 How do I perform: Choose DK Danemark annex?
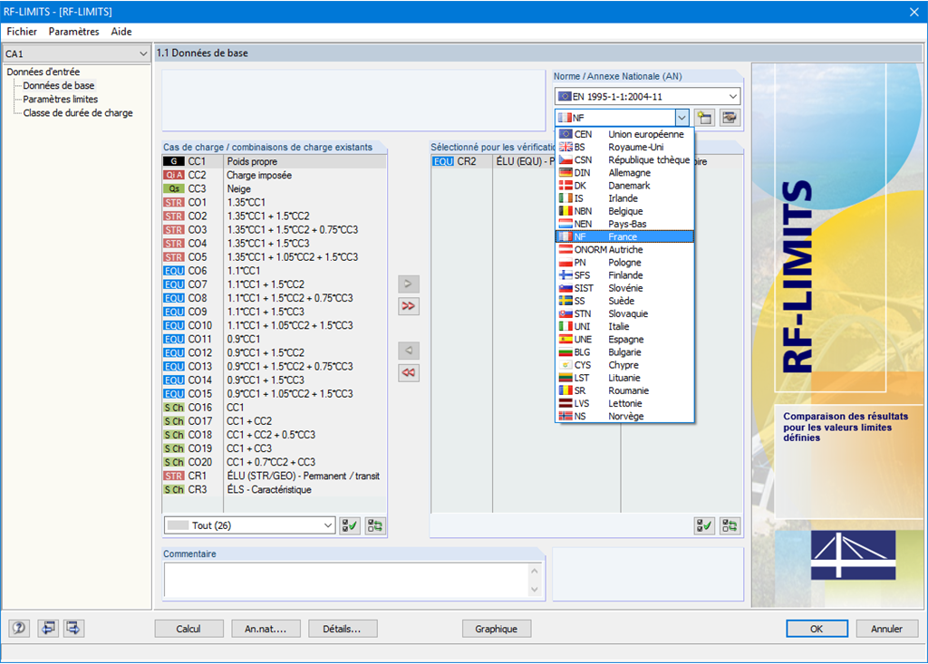(x=624, y=185)
